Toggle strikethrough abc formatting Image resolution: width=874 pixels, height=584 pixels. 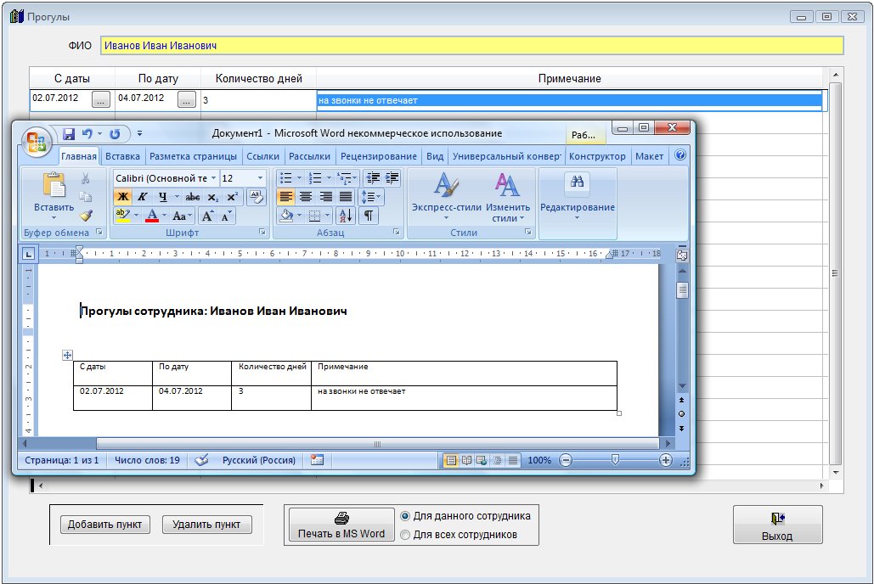coord(193,197)
